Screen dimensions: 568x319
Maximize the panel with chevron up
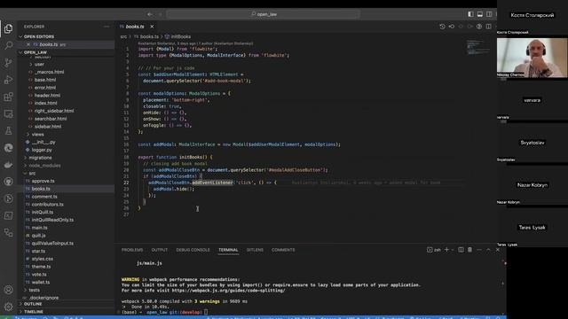click(x=488, y=250)
